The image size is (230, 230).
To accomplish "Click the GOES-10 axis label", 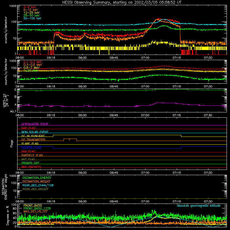I will 6,100.
